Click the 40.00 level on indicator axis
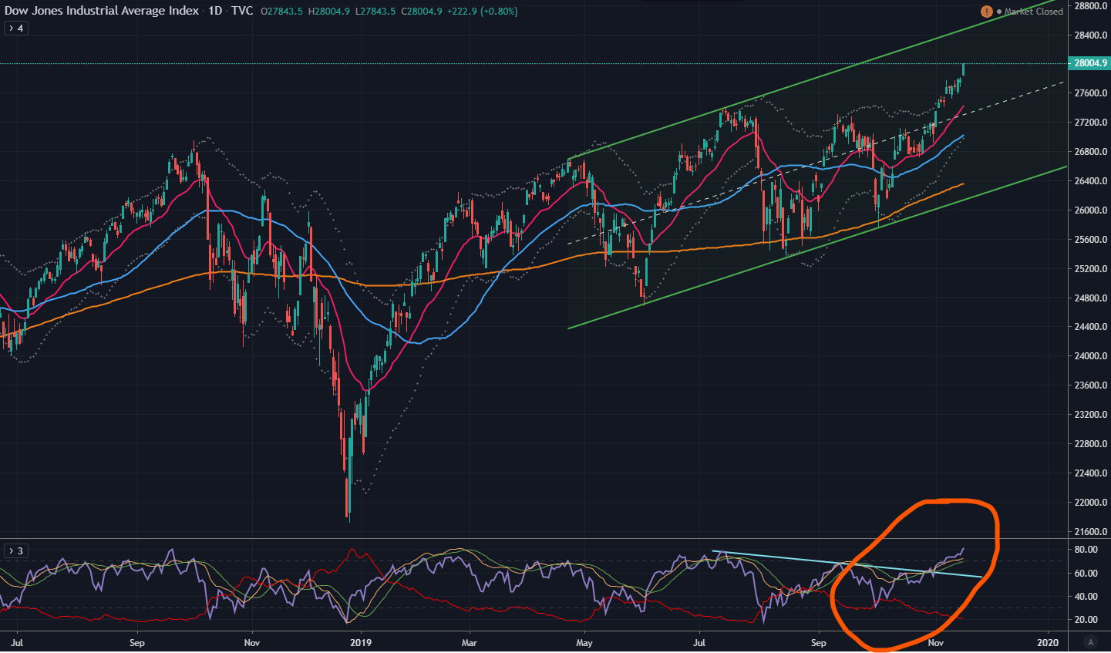Viewport: 1111px width, 653px height. click(1086, 597)
